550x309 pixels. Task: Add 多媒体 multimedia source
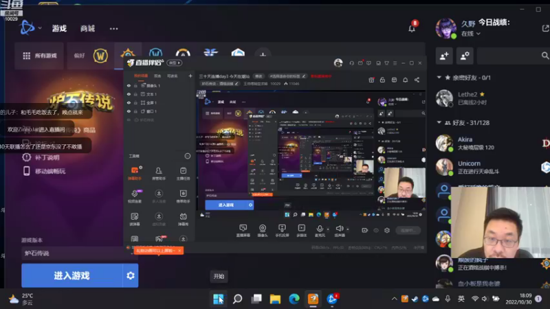click(302, 231)
